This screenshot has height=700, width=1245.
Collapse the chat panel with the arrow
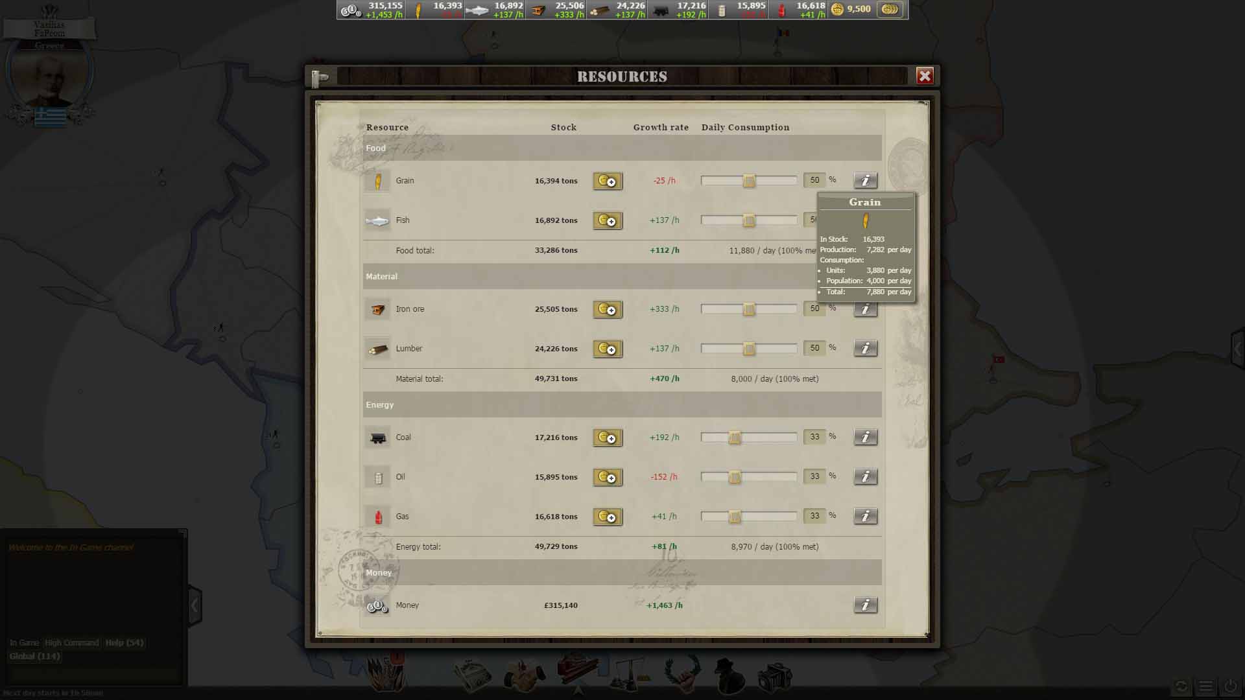tap(195, 605)
